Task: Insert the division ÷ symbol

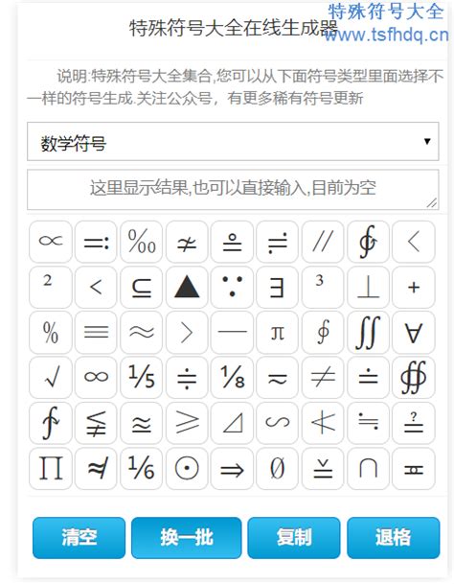Action: (187, 378)
